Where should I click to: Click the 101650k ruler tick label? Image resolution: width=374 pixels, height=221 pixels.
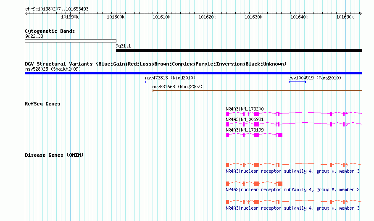(x=345, y=17)
